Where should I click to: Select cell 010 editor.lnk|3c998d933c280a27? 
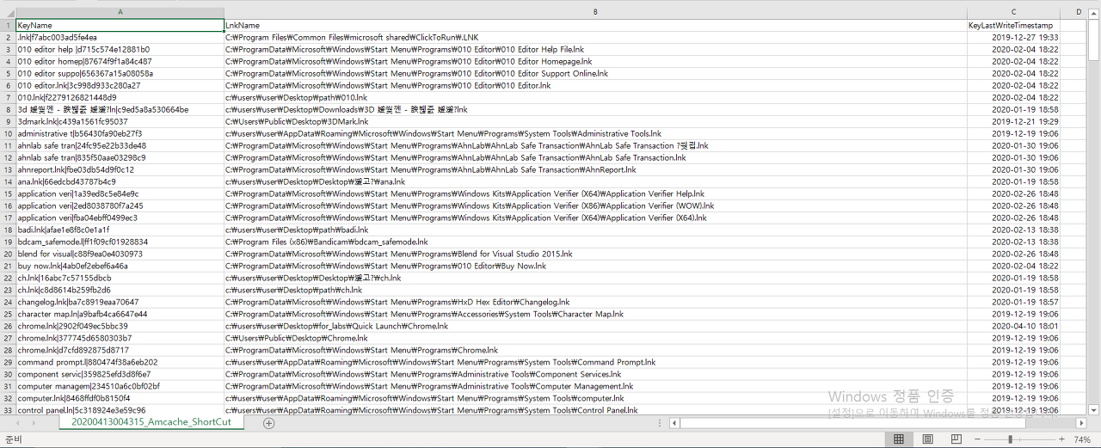click(120, 86)
